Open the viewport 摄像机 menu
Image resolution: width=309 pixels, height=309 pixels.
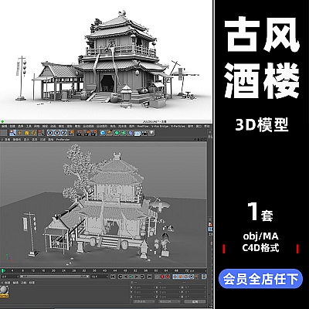pyautogui.click(x=17, y=139)
